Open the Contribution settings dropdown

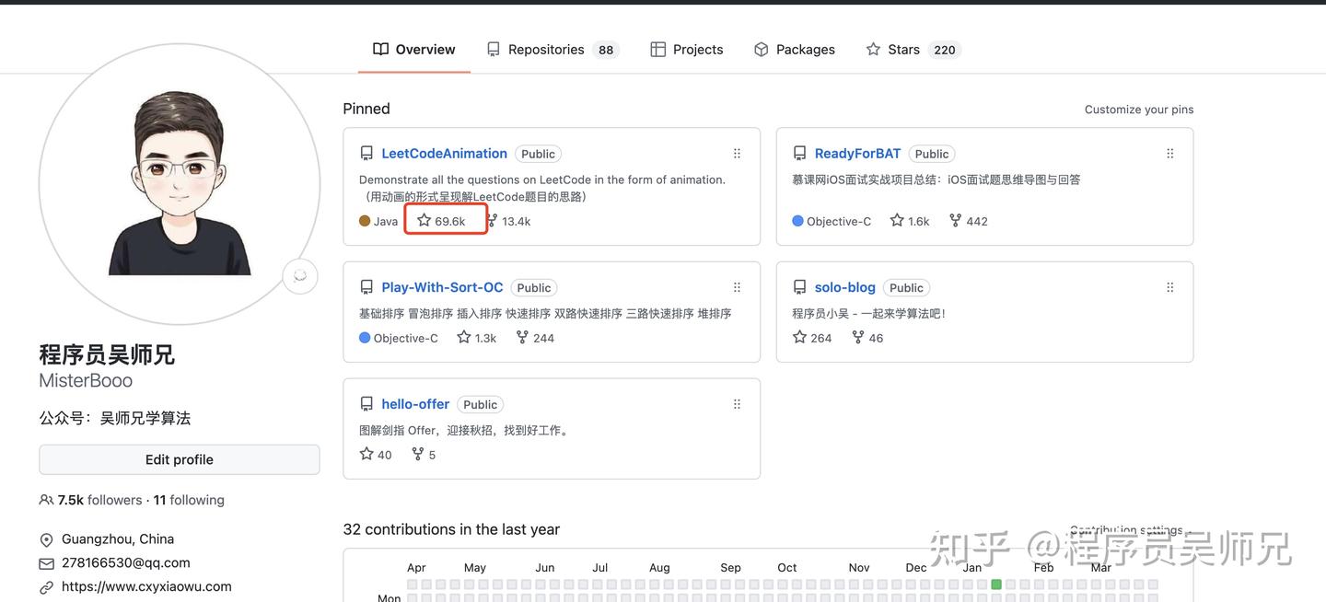[x=1125, y=530]
